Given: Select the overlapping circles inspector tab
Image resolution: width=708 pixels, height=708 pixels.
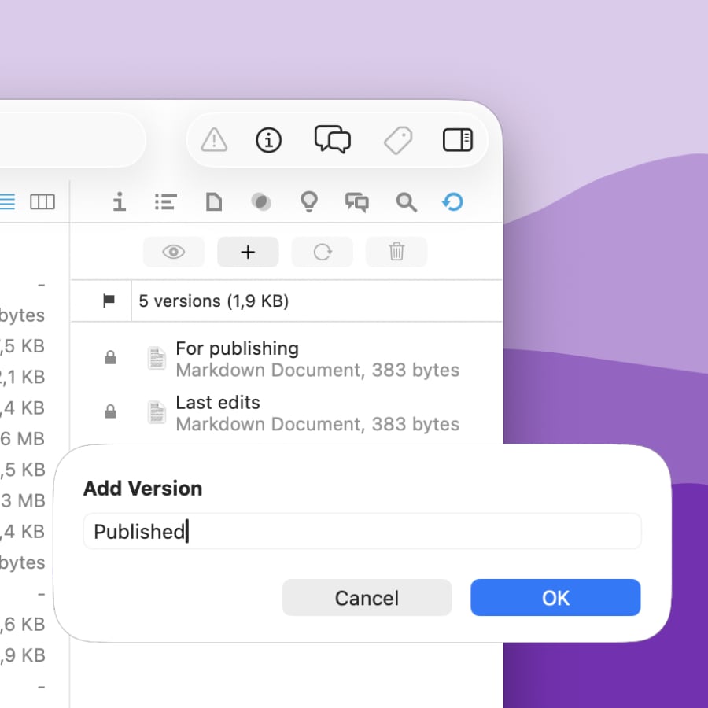Looking at the screenshot, I should coord(261,202).
